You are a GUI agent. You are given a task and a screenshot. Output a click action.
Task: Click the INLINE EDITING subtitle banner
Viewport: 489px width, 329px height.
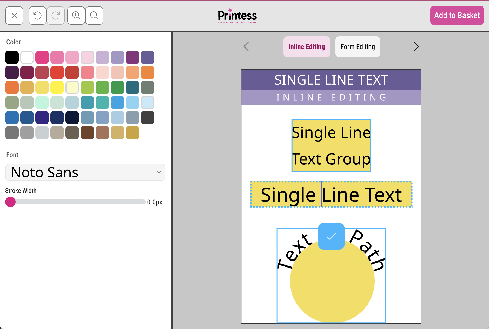331,97
